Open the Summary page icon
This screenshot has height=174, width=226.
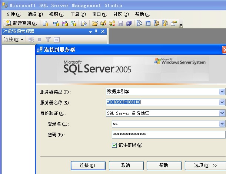click(x=148, y=23)
